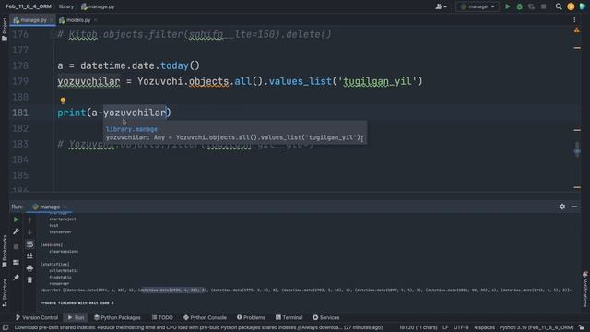Change line separator LF in status bar
The width and height of the screenshot is (590, 332).
445,327
